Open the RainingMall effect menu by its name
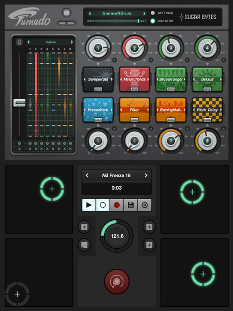 [x=171, y=110]
